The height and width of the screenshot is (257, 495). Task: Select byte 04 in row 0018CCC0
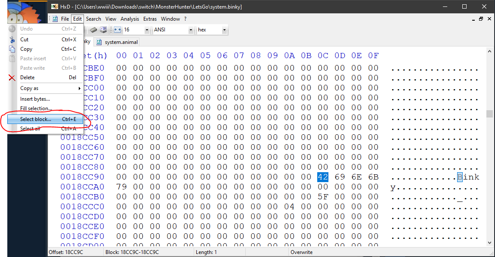click(289, 207)
